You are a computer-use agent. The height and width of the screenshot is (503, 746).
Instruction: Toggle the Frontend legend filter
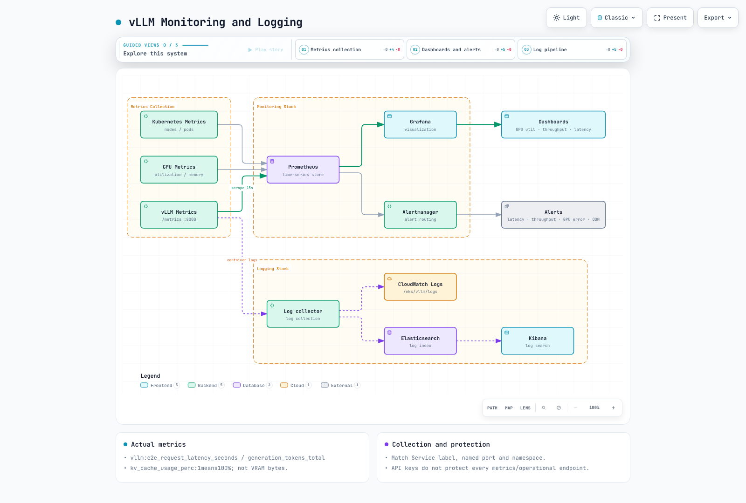coord(160,385)
